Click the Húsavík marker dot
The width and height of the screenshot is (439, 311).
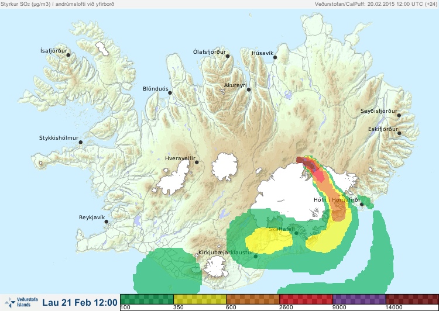(x=275, y=57)
